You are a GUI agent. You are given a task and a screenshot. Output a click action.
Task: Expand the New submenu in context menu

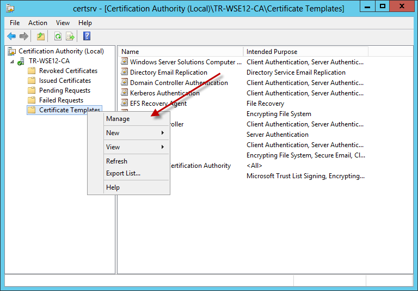(x=129, y=133)
